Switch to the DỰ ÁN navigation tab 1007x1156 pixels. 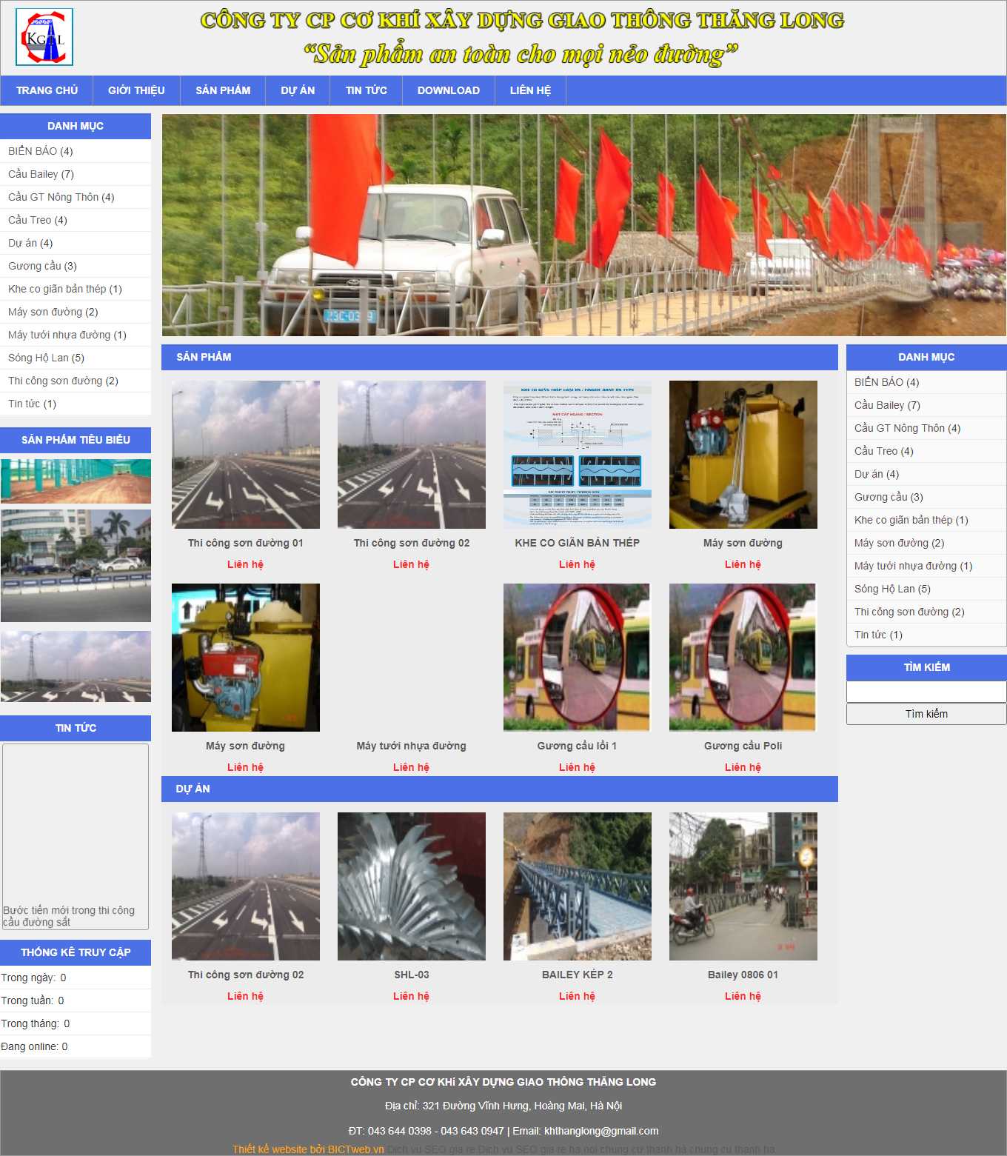point(297,90)
